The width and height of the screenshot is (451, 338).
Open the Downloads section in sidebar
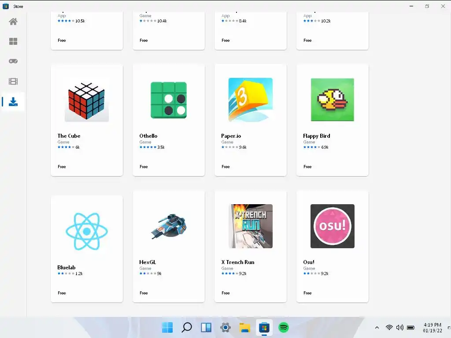(x=13, y=102)
